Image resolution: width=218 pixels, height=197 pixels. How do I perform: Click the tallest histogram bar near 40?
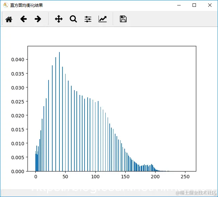click(x=59, y=112)
